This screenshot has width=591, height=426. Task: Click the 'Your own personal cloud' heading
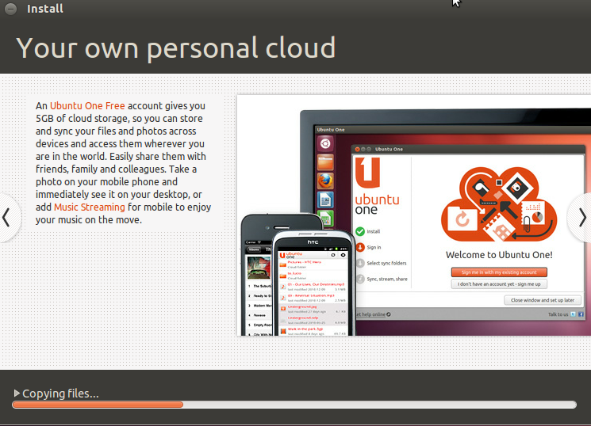pyautogui.click(x=176, y=48)
